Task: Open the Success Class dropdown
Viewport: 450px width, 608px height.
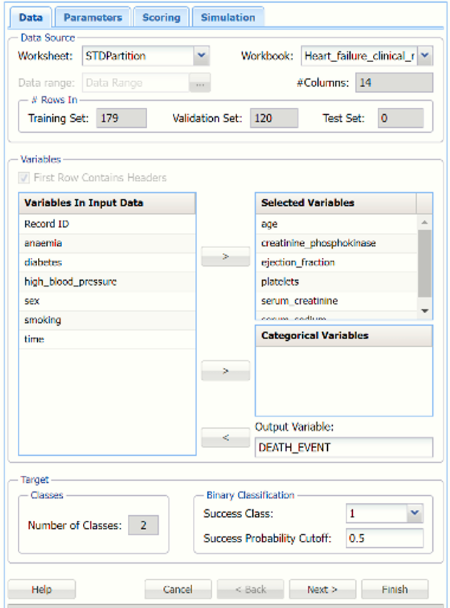Action: [x=414, y=514]
